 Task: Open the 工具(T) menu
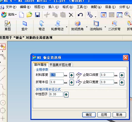(82, 7)
